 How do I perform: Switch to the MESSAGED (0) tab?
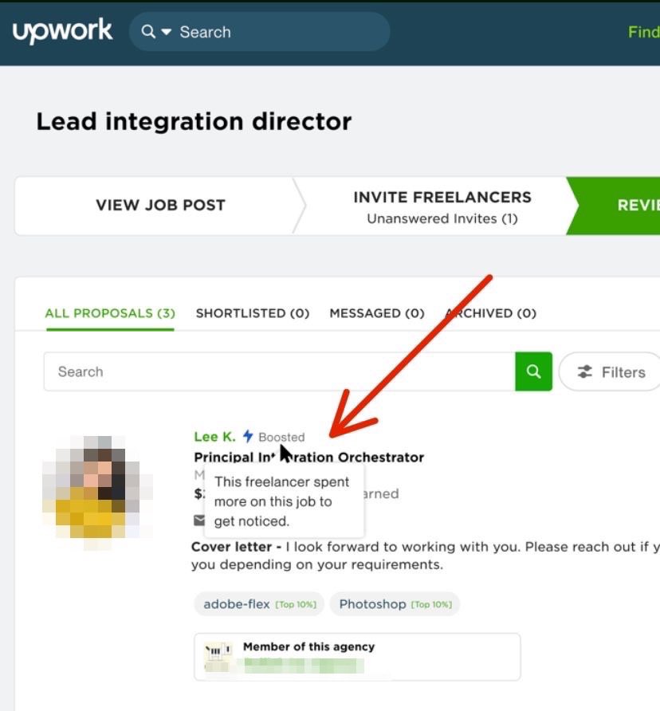(375, 313)
